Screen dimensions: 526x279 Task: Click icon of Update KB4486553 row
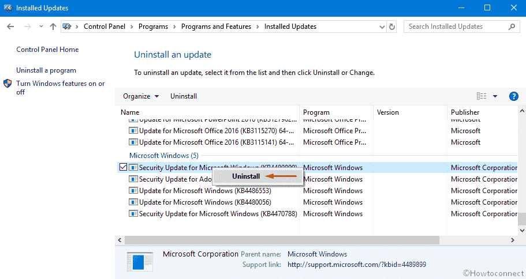(133, 190)
